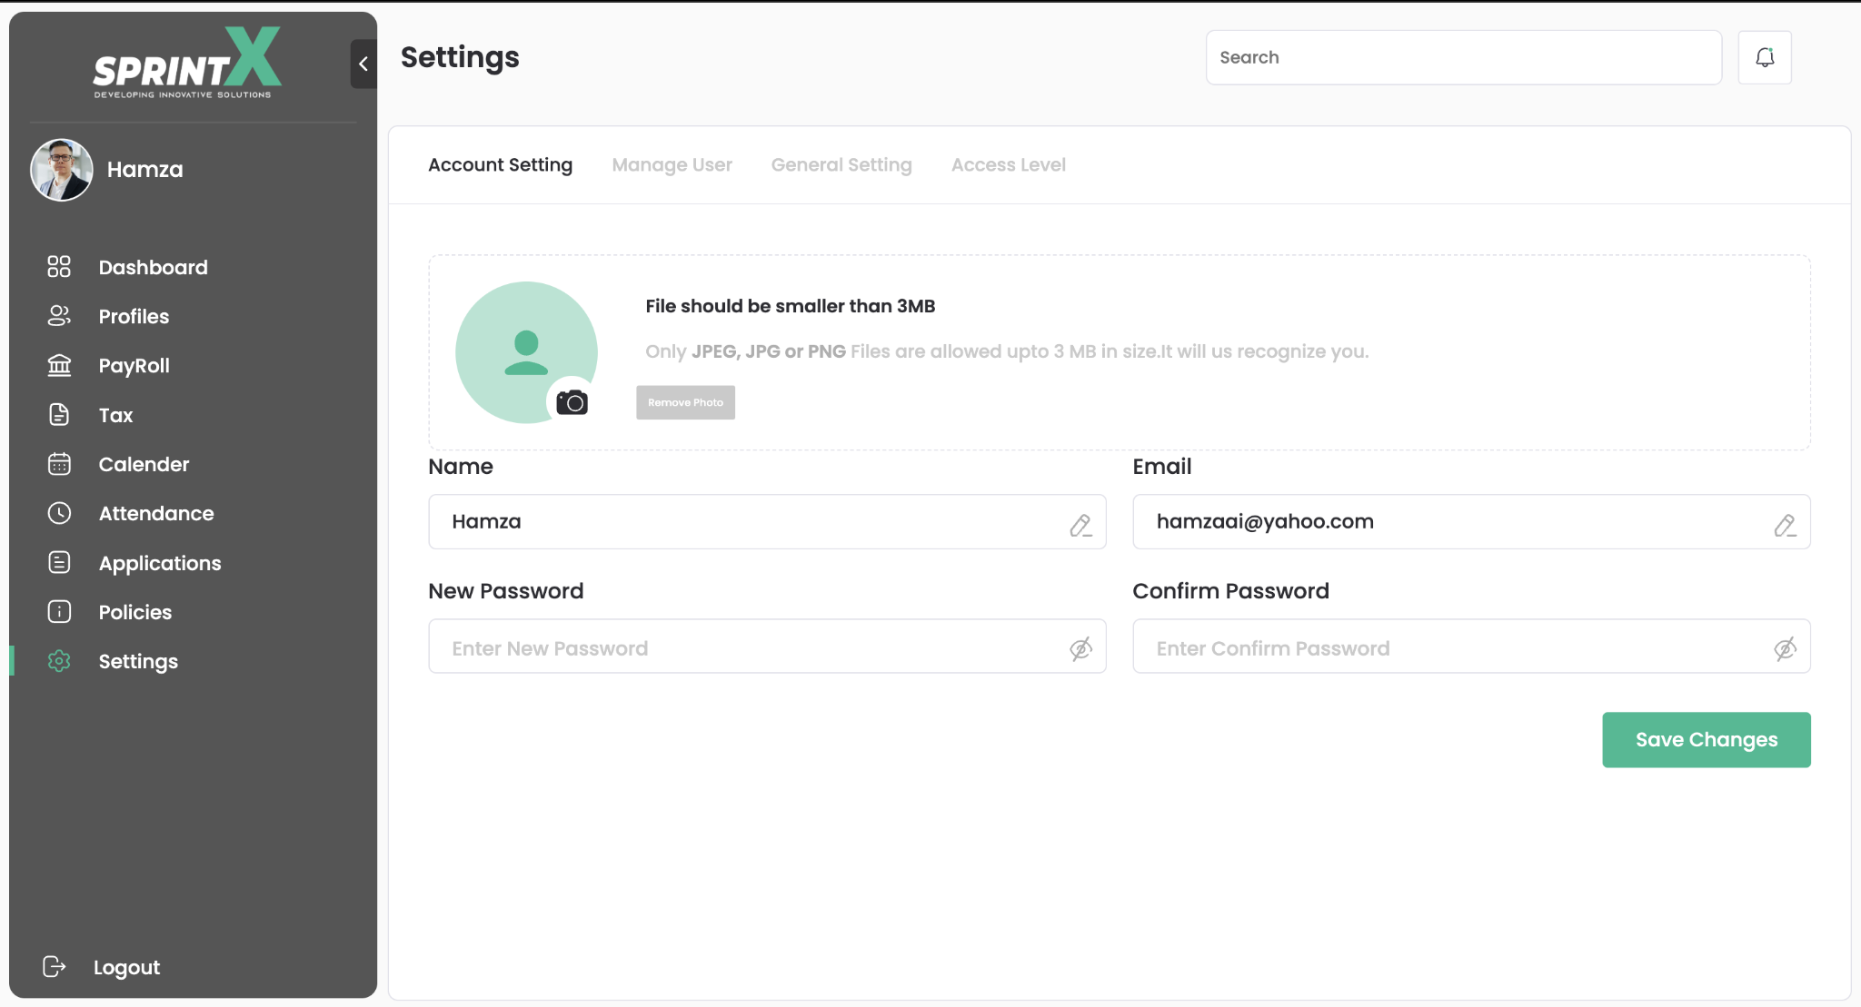Click the notification bell icon
Image resolution: width=1861 pixels, height=1007 pixels.
click(1765, 57)
